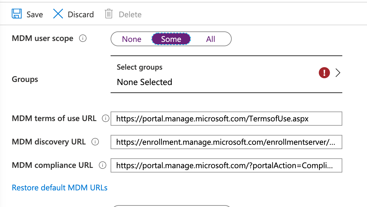Set MDM user scope to Some
Screen dimensions: 367x207
(171, 39)
